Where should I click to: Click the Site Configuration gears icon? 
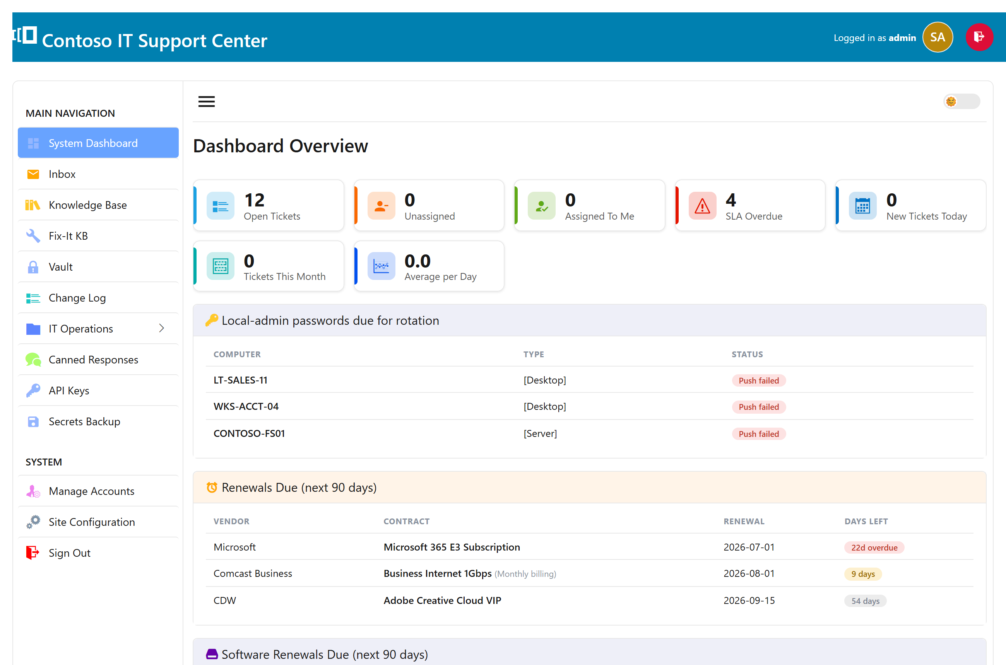click(33, 522)
